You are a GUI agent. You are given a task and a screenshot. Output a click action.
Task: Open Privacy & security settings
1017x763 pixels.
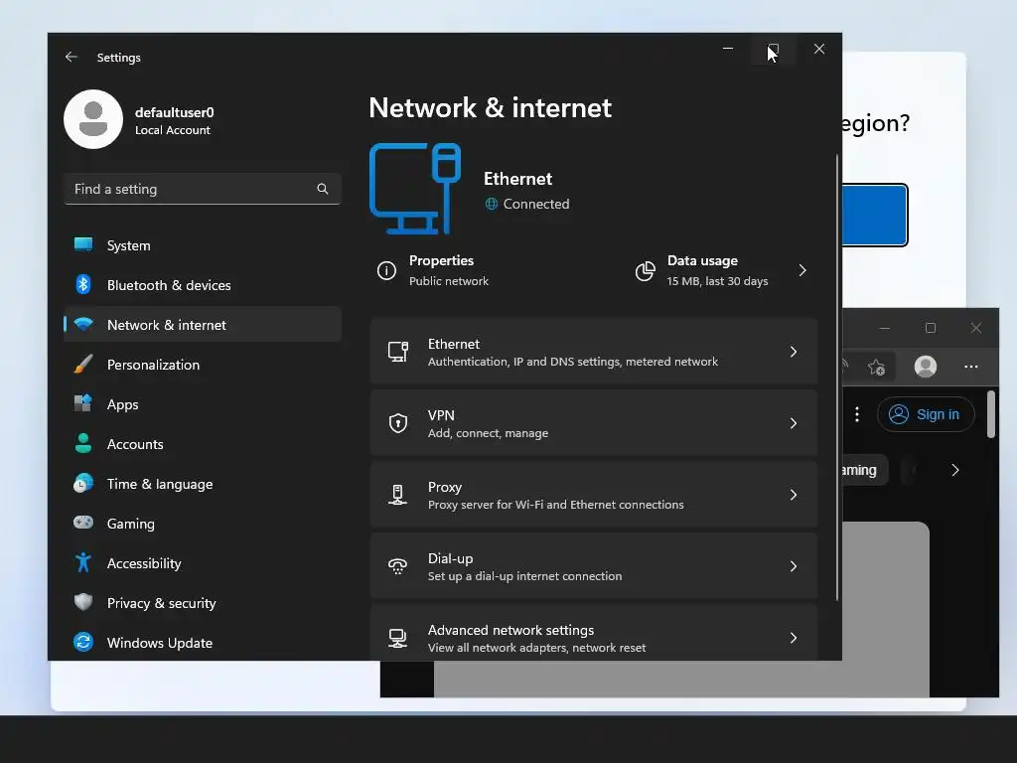click(203, 603)
